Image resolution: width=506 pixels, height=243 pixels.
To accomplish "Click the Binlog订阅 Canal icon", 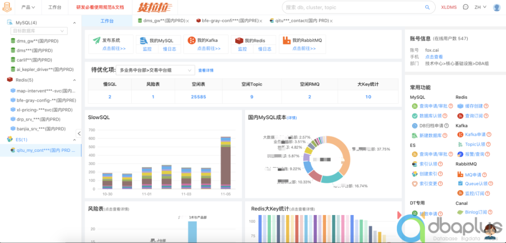I will tap(460, 212).
